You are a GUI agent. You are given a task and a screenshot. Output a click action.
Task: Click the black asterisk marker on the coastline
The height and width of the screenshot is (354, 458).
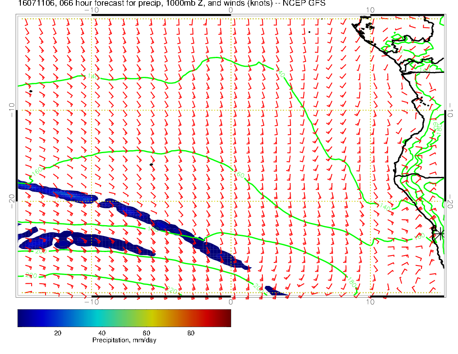click(x=440, y=233)
